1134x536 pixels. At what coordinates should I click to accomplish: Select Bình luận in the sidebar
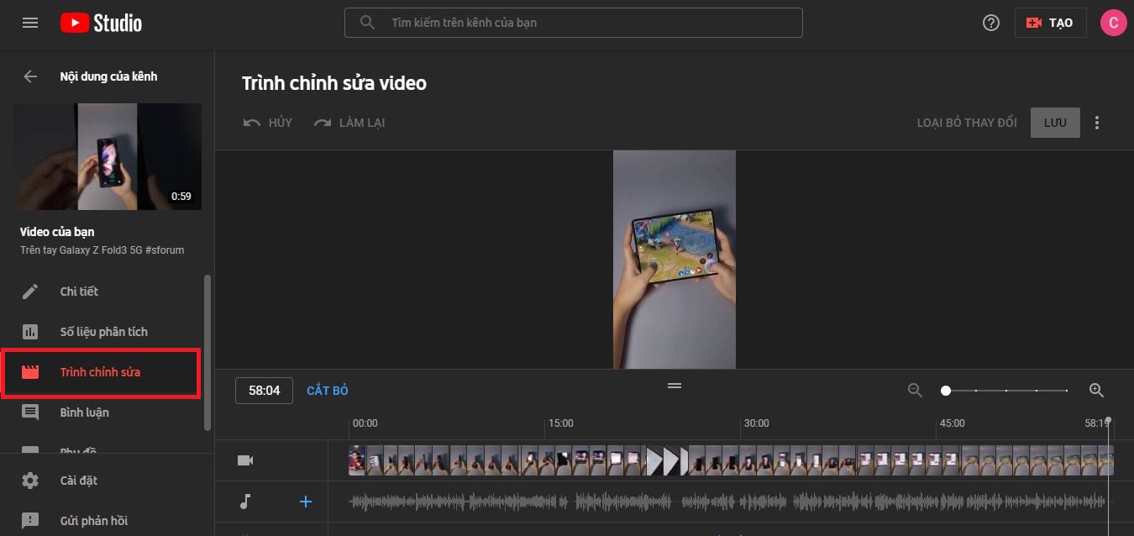click(84, 413)
